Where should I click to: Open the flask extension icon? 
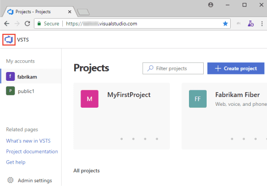coord(251,24)
